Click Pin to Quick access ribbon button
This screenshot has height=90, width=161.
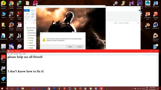pyautogui.click(x=27, y=15)
